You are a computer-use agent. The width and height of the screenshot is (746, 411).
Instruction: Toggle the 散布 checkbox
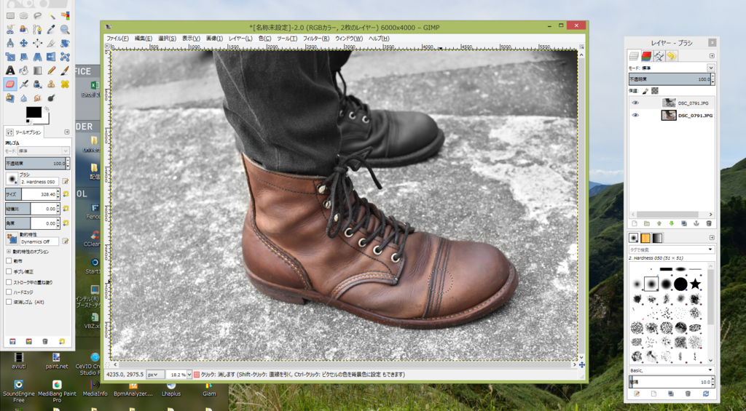coord(9,261)
